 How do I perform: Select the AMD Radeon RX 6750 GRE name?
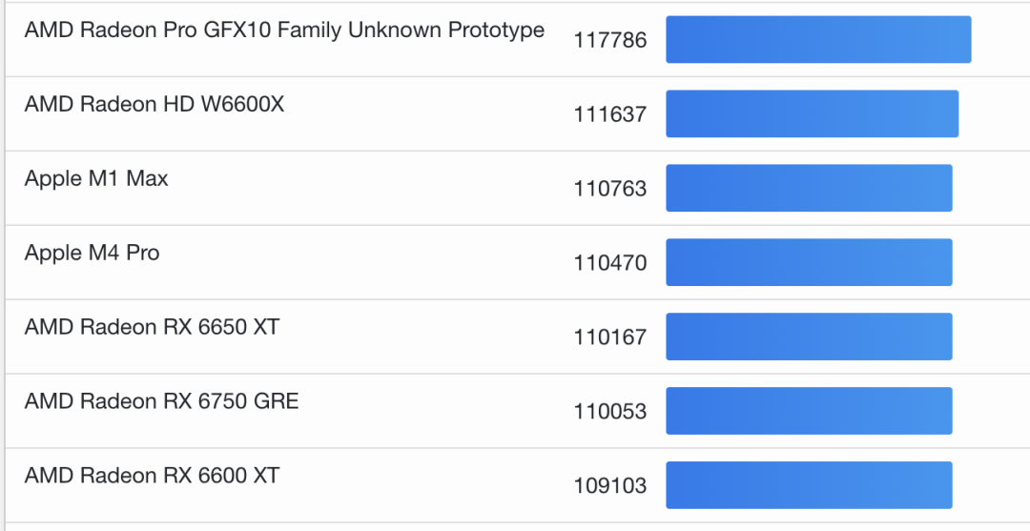pyautogui.click(x=161, y=402)
